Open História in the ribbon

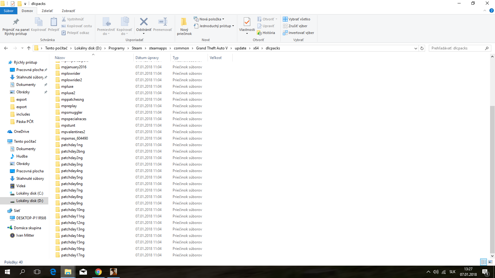coord(266,33)
